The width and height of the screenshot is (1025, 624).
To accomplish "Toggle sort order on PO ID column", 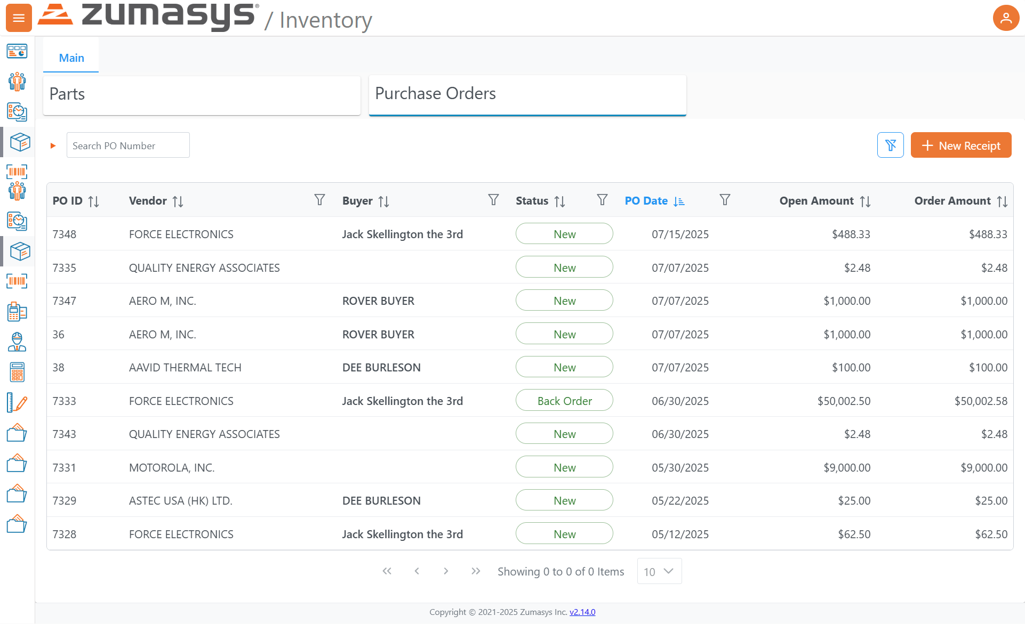I will pyautogui.click(x=94, y=201).
